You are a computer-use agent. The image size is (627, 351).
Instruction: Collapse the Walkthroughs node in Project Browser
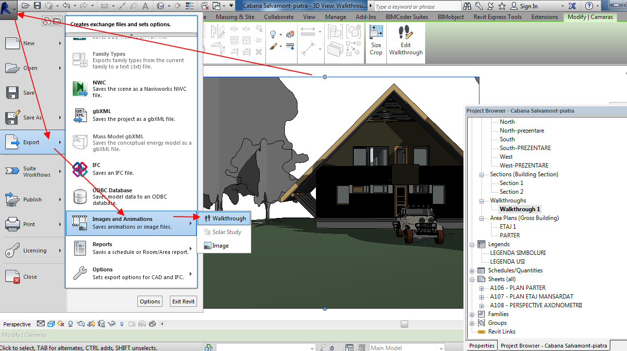pyautogui.click(x=481, y=201)
